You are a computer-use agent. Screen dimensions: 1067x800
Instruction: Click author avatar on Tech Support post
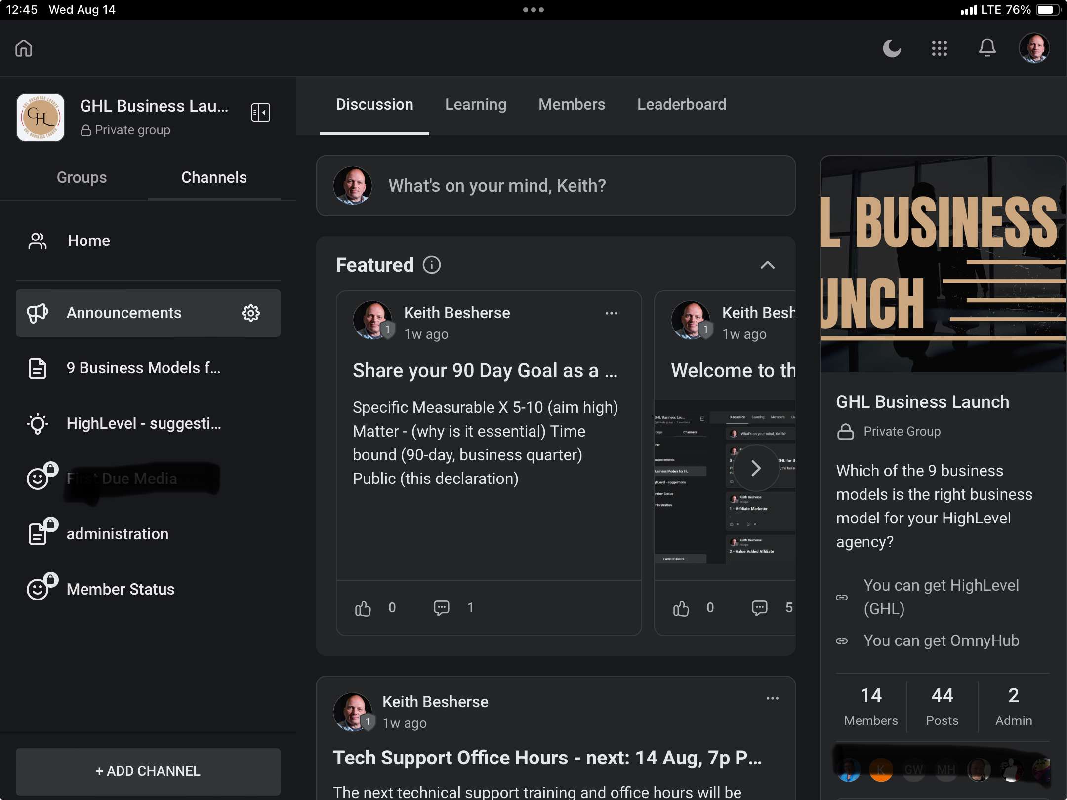[x=353, y=712]
